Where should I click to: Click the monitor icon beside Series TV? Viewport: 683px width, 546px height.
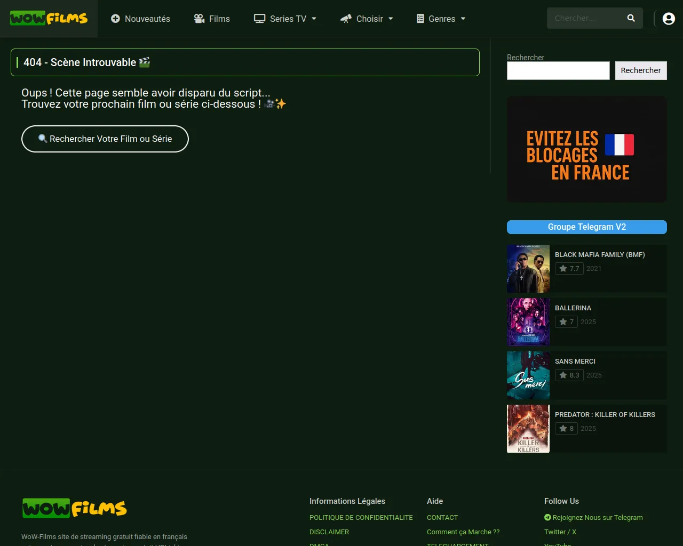[x=260, y=19]
